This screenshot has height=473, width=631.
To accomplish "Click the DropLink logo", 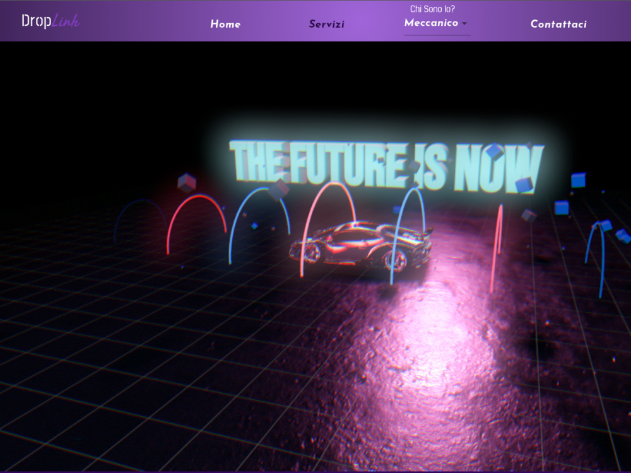I will tap(50, 21).
